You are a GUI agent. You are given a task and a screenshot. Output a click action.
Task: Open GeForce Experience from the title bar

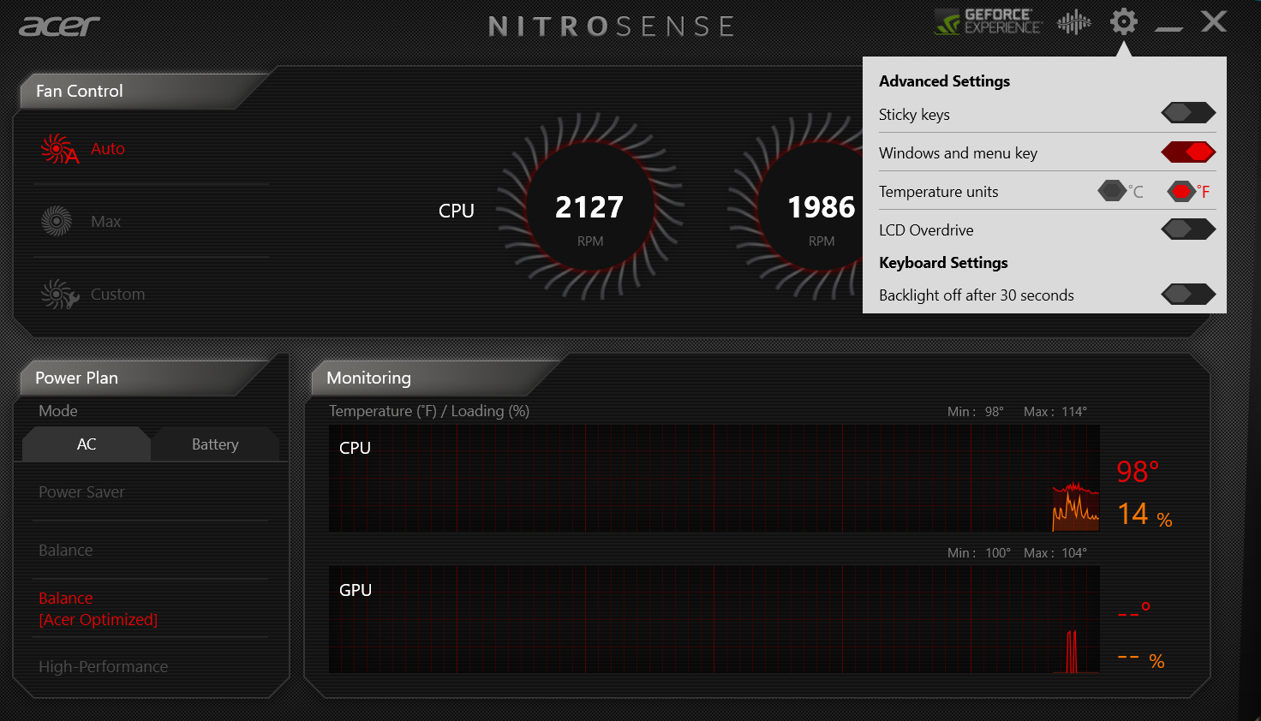click(988, 21)
